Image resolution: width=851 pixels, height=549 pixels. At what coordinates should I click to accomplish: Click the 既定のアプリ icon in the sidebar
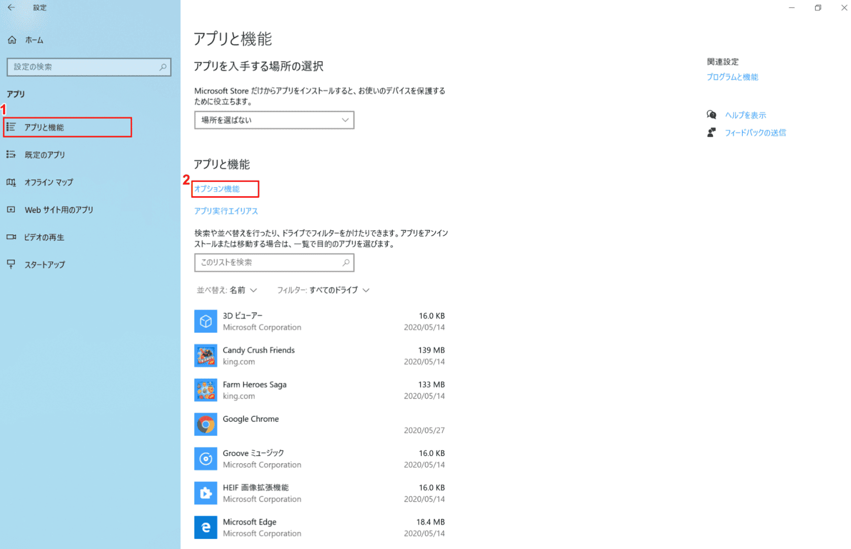[11, 155]
